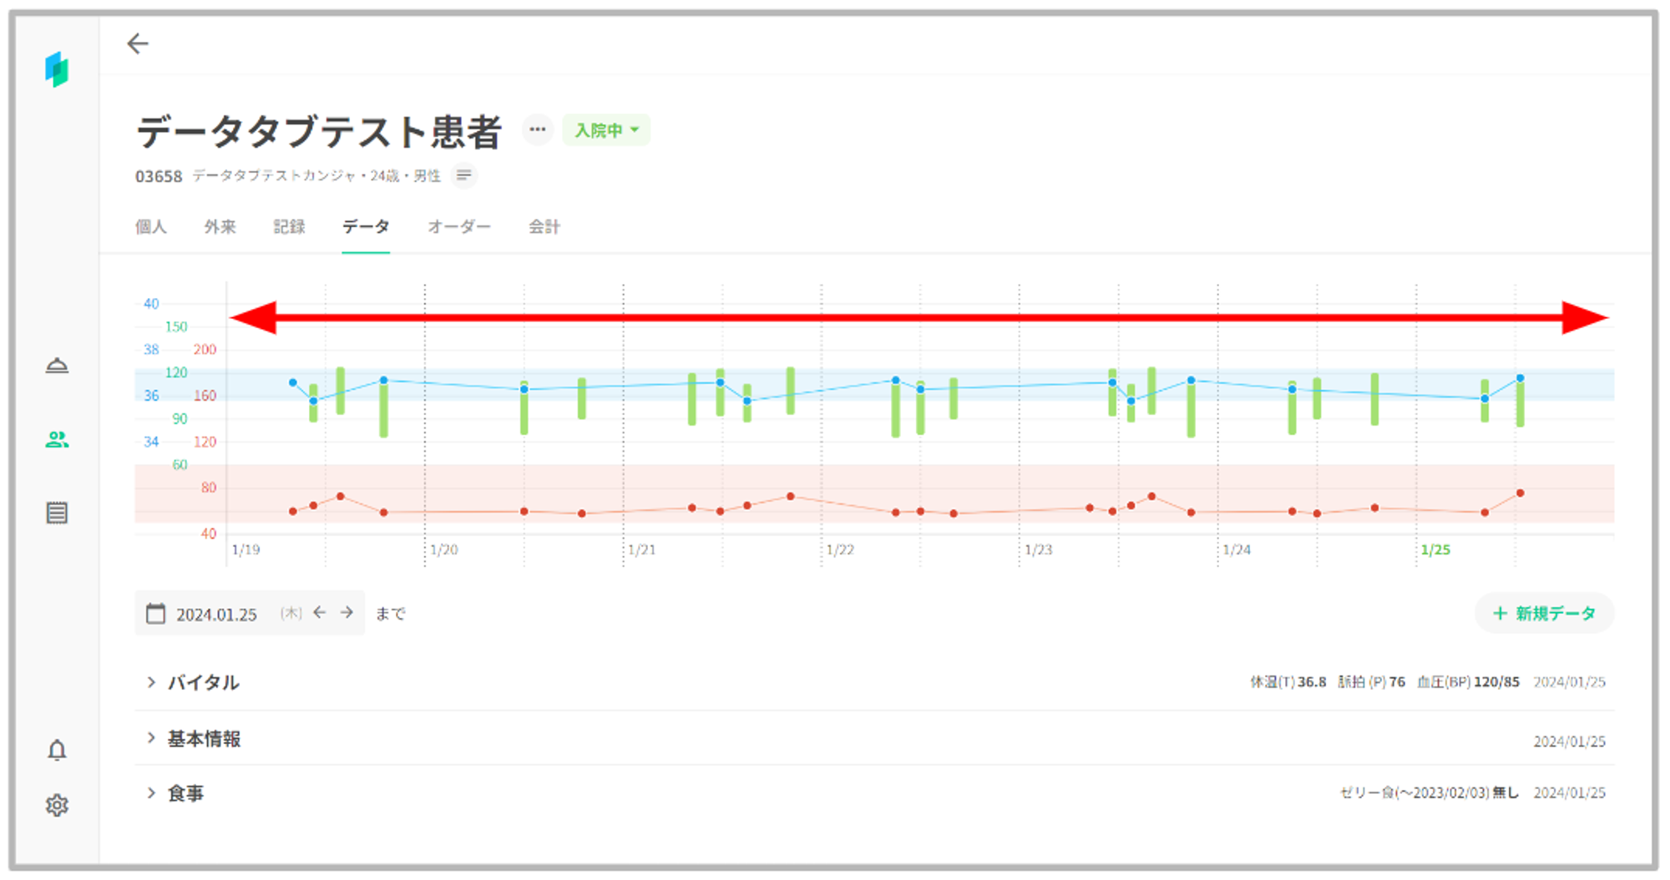
Task: Click the 1/21 date label on chart
Action: 642,549
